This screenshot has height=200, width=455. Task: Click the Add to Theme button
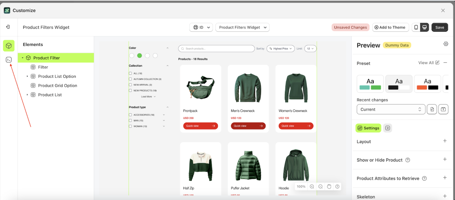click(x=390, y=27)
